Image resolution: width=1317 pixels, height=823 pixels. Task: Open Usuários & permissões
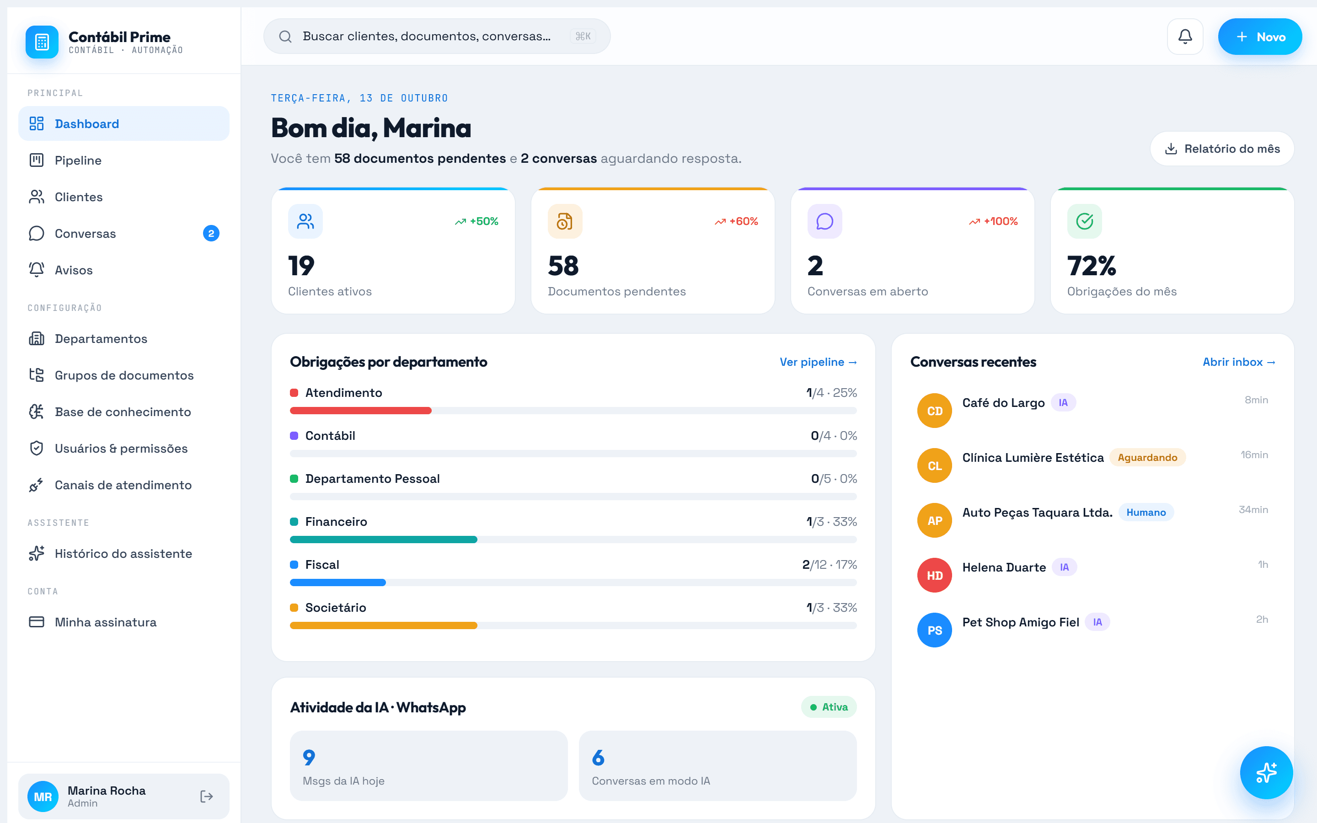pyautogui.click(x=123, y=448)
